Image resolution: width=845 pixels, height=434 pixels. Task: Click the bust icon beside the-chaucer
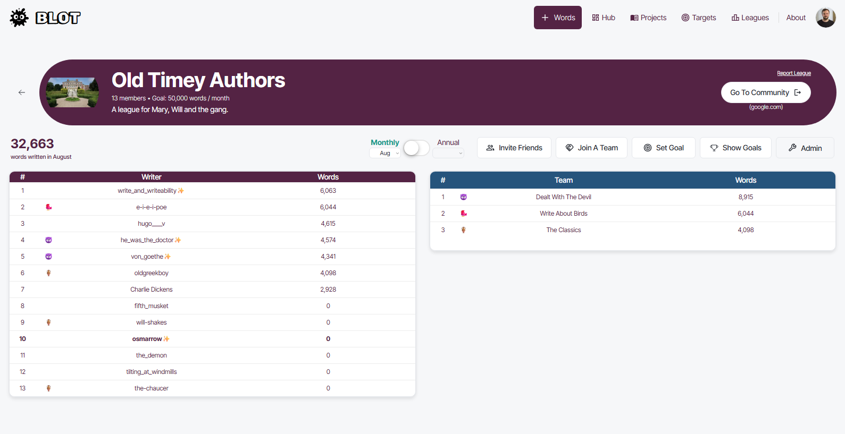49,388
